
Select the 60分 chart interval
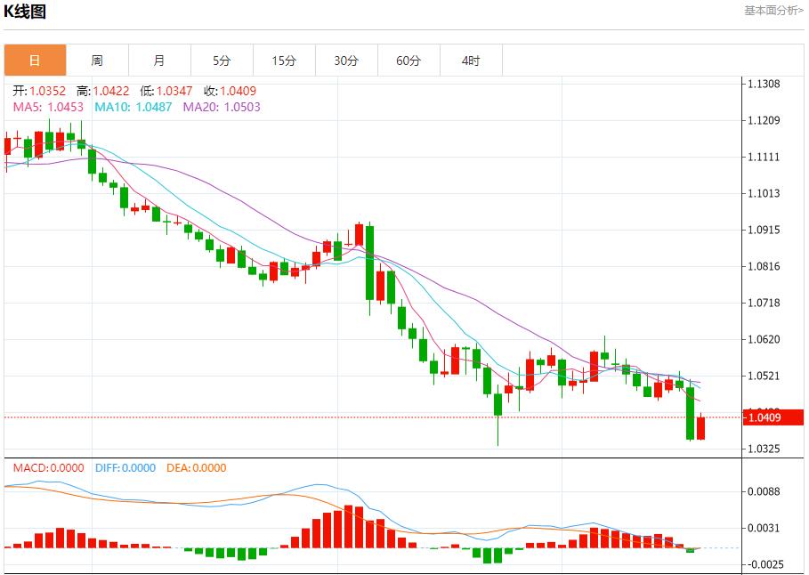409,61
